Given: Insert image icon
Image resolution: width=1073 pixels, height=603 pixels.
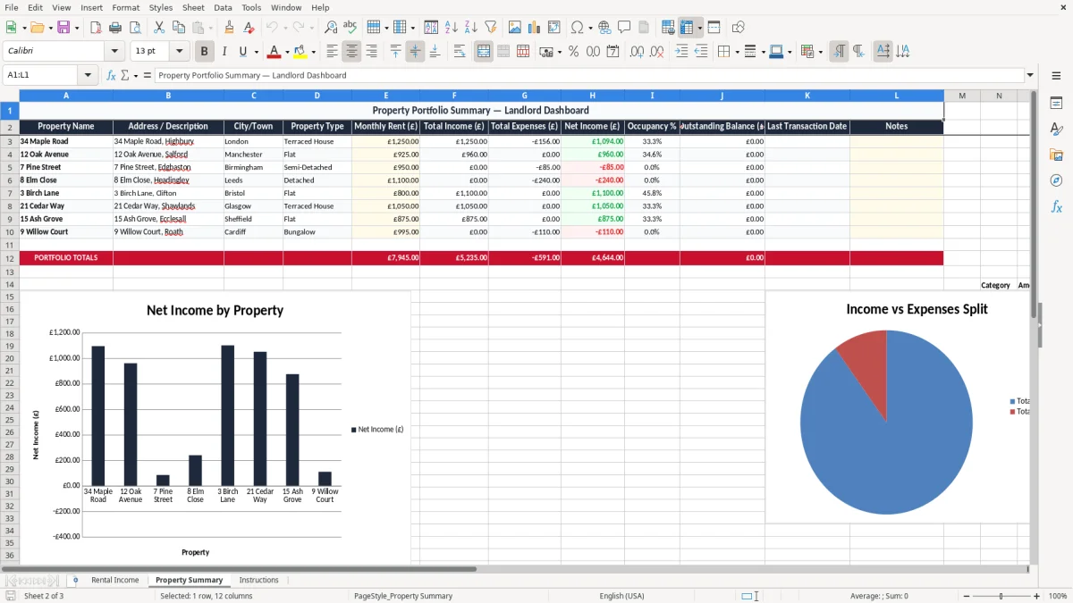Looking at the screenshot, I should pyautogui.click(x=515, y=28).
